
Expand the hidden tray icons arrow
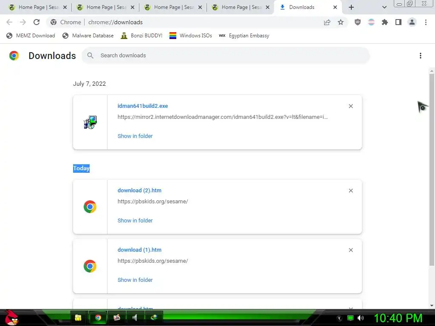tap(339, 318)
